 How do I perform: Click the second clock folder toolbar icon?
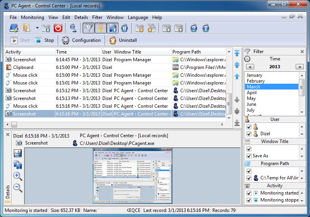coord(179,28)
